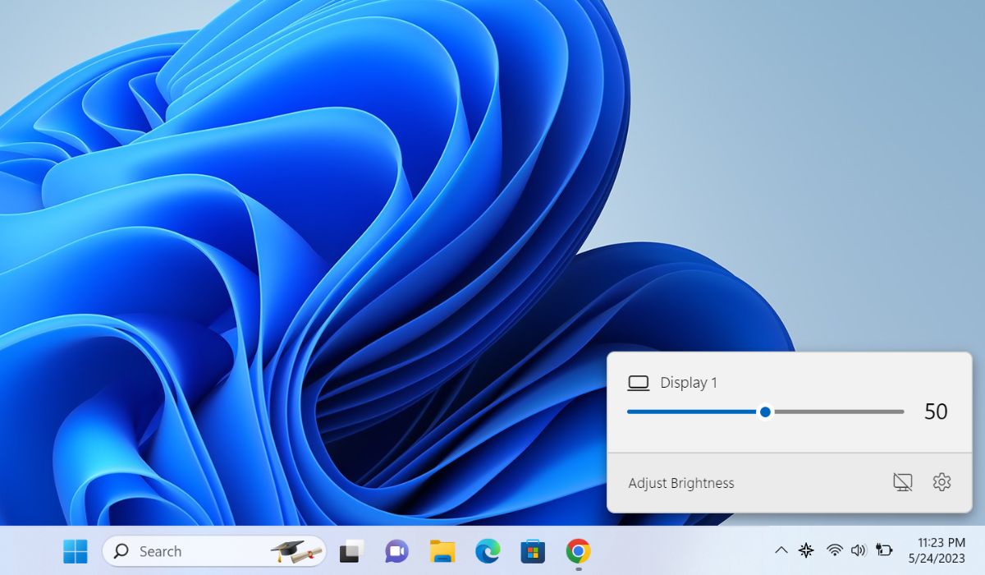
Task: Open the Wi-Fi network tray icon
Action: point(834,550)
